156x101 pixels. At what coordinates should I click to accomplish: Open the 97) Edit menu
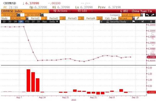pos(85,11)
